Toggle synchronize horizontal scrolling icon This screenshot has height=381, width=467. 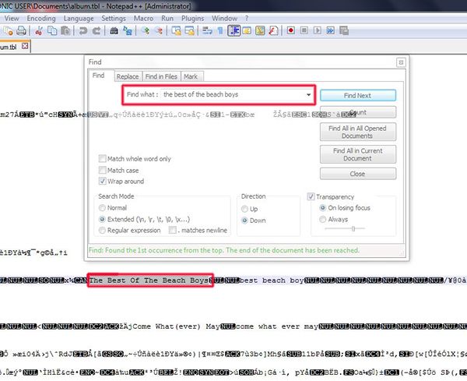[x=190, y=30]
